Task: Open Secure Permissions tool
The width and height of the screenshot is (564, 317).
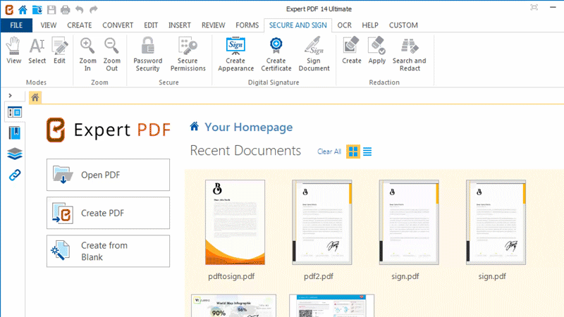Action: 188,54
